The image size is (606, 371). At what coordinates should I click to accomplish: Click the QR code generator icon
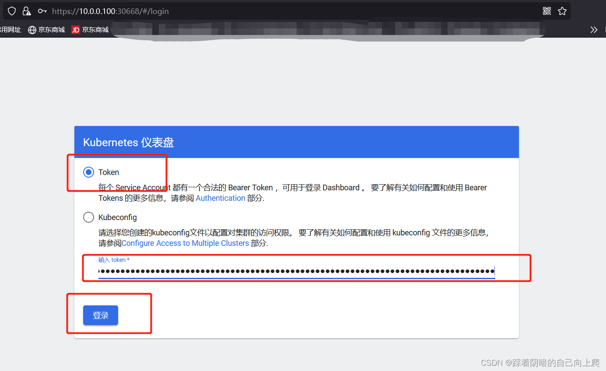(546, 10)
